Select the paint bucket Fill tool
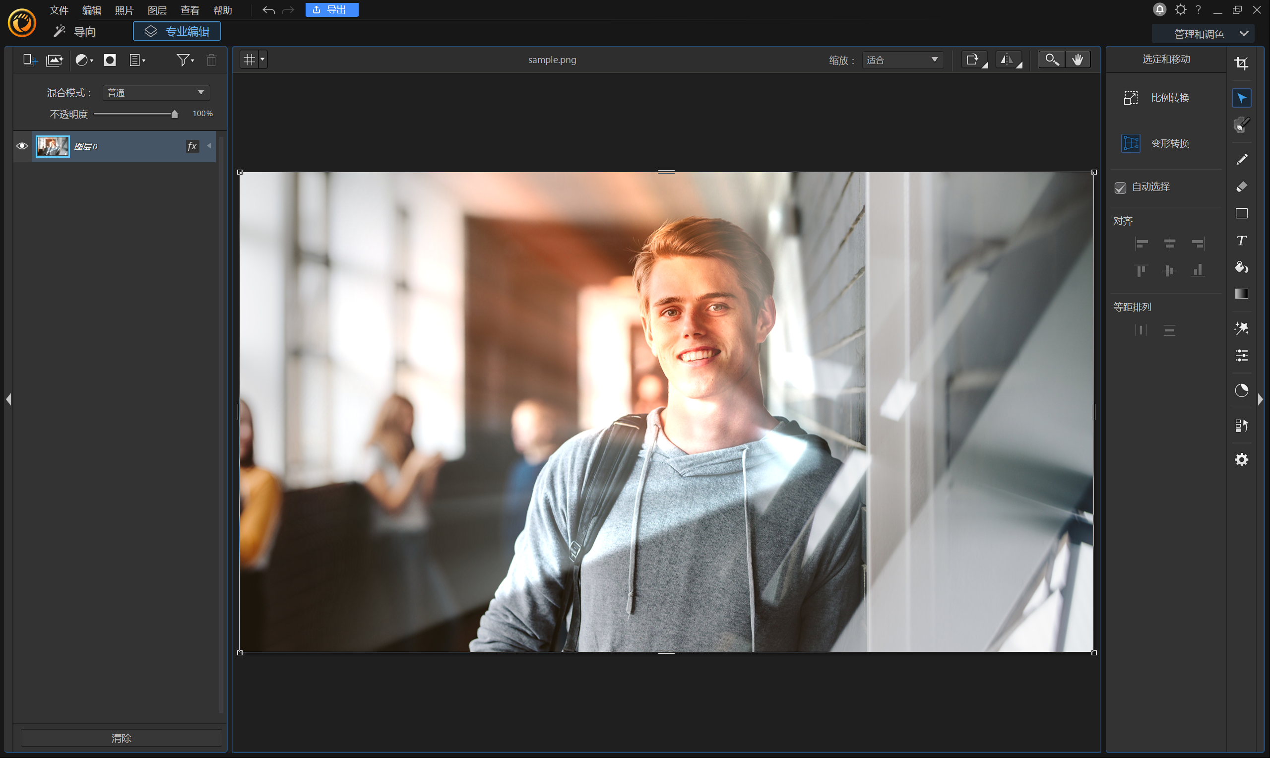Viewport: 1270px width, 758px height. 1241,267
